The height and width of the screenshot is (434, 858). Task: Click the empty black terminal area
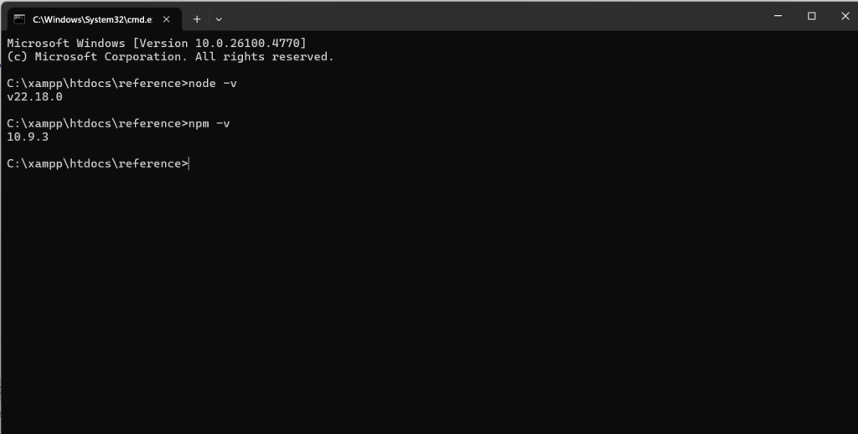tap(429, 301)
